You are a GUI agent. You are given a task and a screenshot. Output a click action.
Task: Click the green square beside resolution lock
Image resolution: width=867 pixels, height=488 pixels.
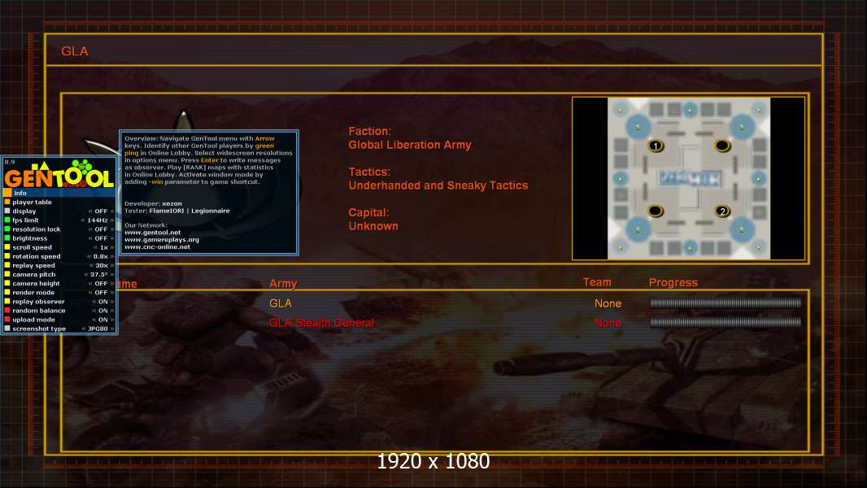coord(7,229)
